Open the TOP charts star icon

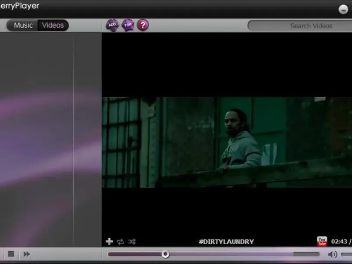[x=128, y=25]
